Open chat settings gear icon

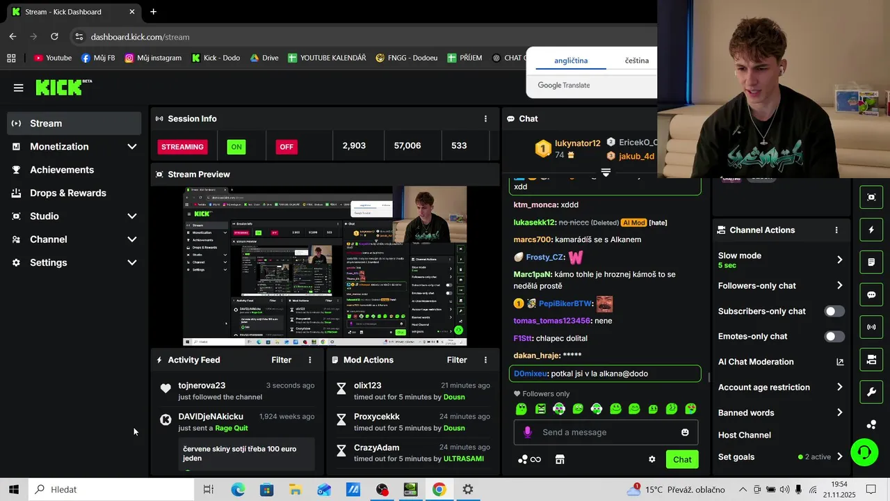(x=652, y=459)
